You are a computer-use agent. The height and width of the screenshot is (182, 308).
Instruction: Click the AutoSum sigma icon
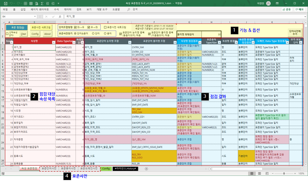coord(42,3)
